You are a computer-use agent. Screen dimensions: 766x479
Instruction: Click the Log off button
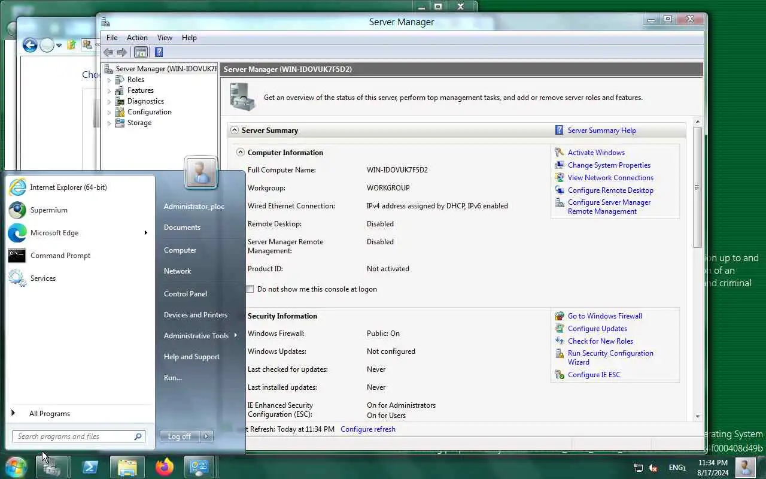click(x=180, y=436)
